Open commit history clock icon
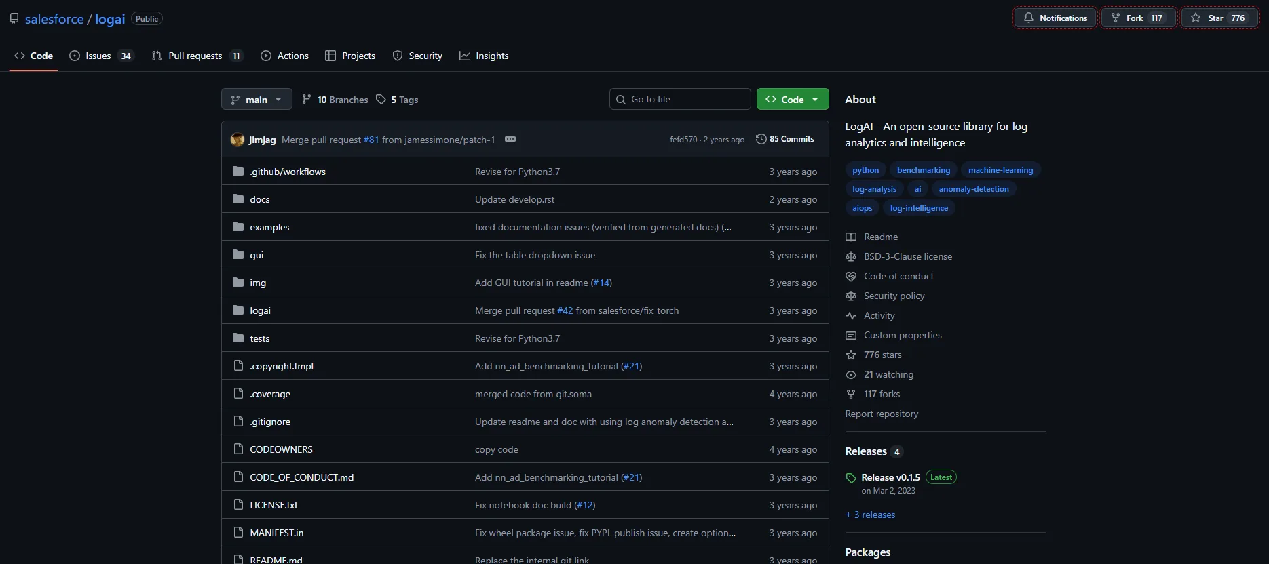Viewport: 1269px width, 564px height. [x=761, y=139]
